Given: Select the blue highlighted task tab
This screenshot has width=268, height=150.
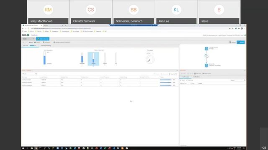Looking at the screenshot, I should pyautogui.click(x=43, y=39).
